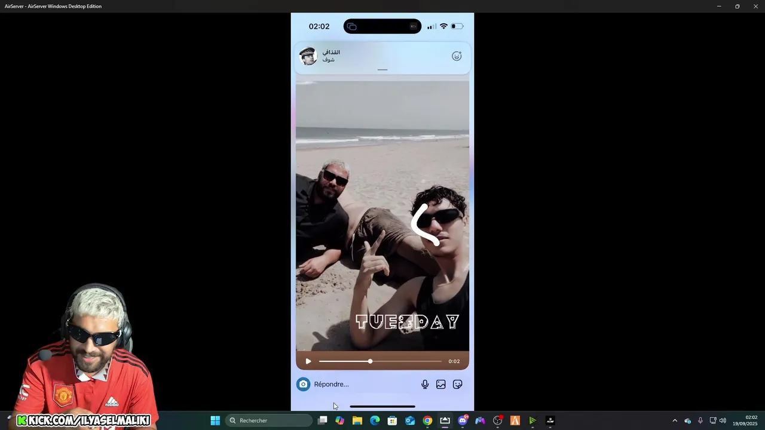Expand the hidden system tray icons
The image size is (765, 430).
(675, 420)
